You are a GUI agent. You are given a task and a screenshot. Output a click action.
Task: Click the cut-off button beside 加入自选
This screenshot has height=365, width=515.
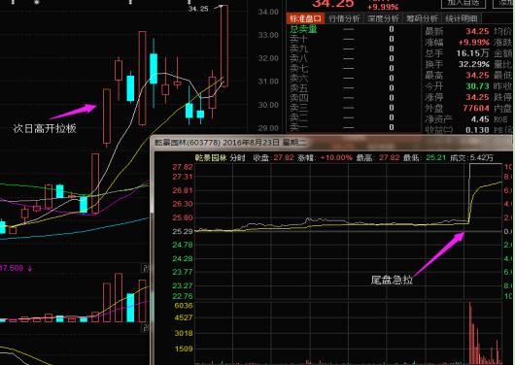pyautogui.click(x=503, y=3)
